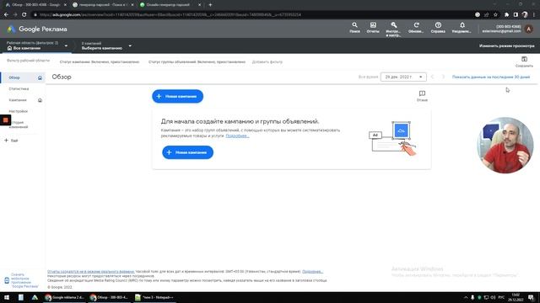Image resolution: width=540 pixels, height=303 pixels.
Task: Open a new browser tab
Action: click(x=210, y=5)
